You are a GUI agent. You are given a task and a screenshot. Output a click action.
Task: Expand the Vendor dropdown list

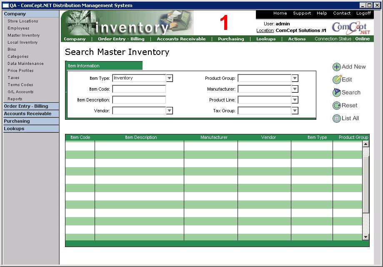click(x=169, y=111)
